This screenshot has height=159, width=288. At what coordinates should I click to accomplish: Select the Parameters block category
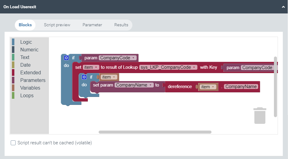(33, 80)
